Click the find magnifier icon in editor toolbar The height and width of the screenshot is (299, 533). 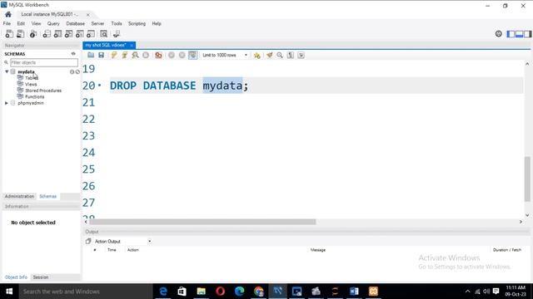pyautogui.click(x=280, y=55)
